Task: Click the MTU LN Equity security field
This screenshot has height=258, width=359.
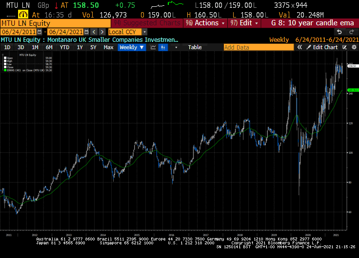Action: click(56, 23)
